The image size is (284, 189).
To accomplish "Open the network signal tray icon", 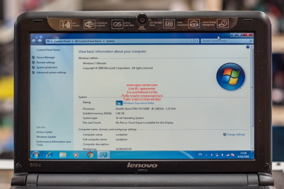I will [x=228, y=155].
